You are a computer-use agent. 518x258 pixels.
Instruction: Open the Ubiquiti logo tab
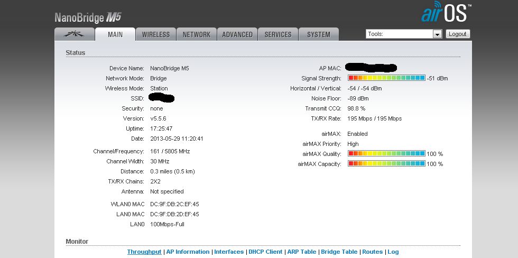coord(75,34)
